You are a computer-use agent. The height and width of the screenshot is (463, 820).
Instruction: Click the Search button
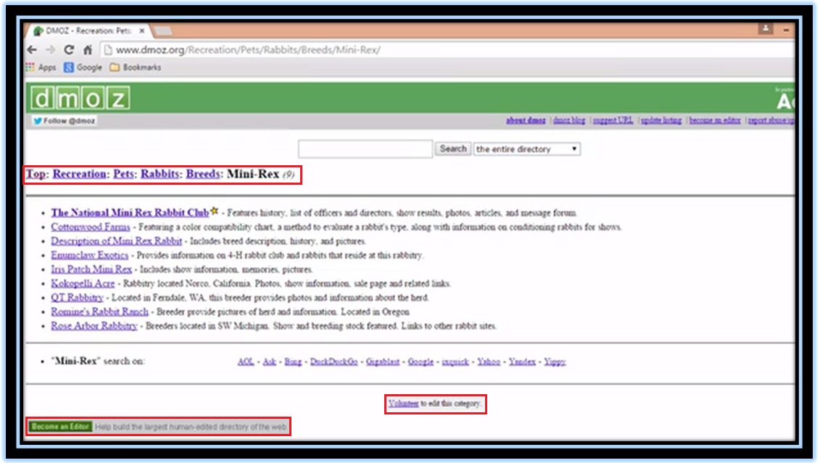point(453,149)
